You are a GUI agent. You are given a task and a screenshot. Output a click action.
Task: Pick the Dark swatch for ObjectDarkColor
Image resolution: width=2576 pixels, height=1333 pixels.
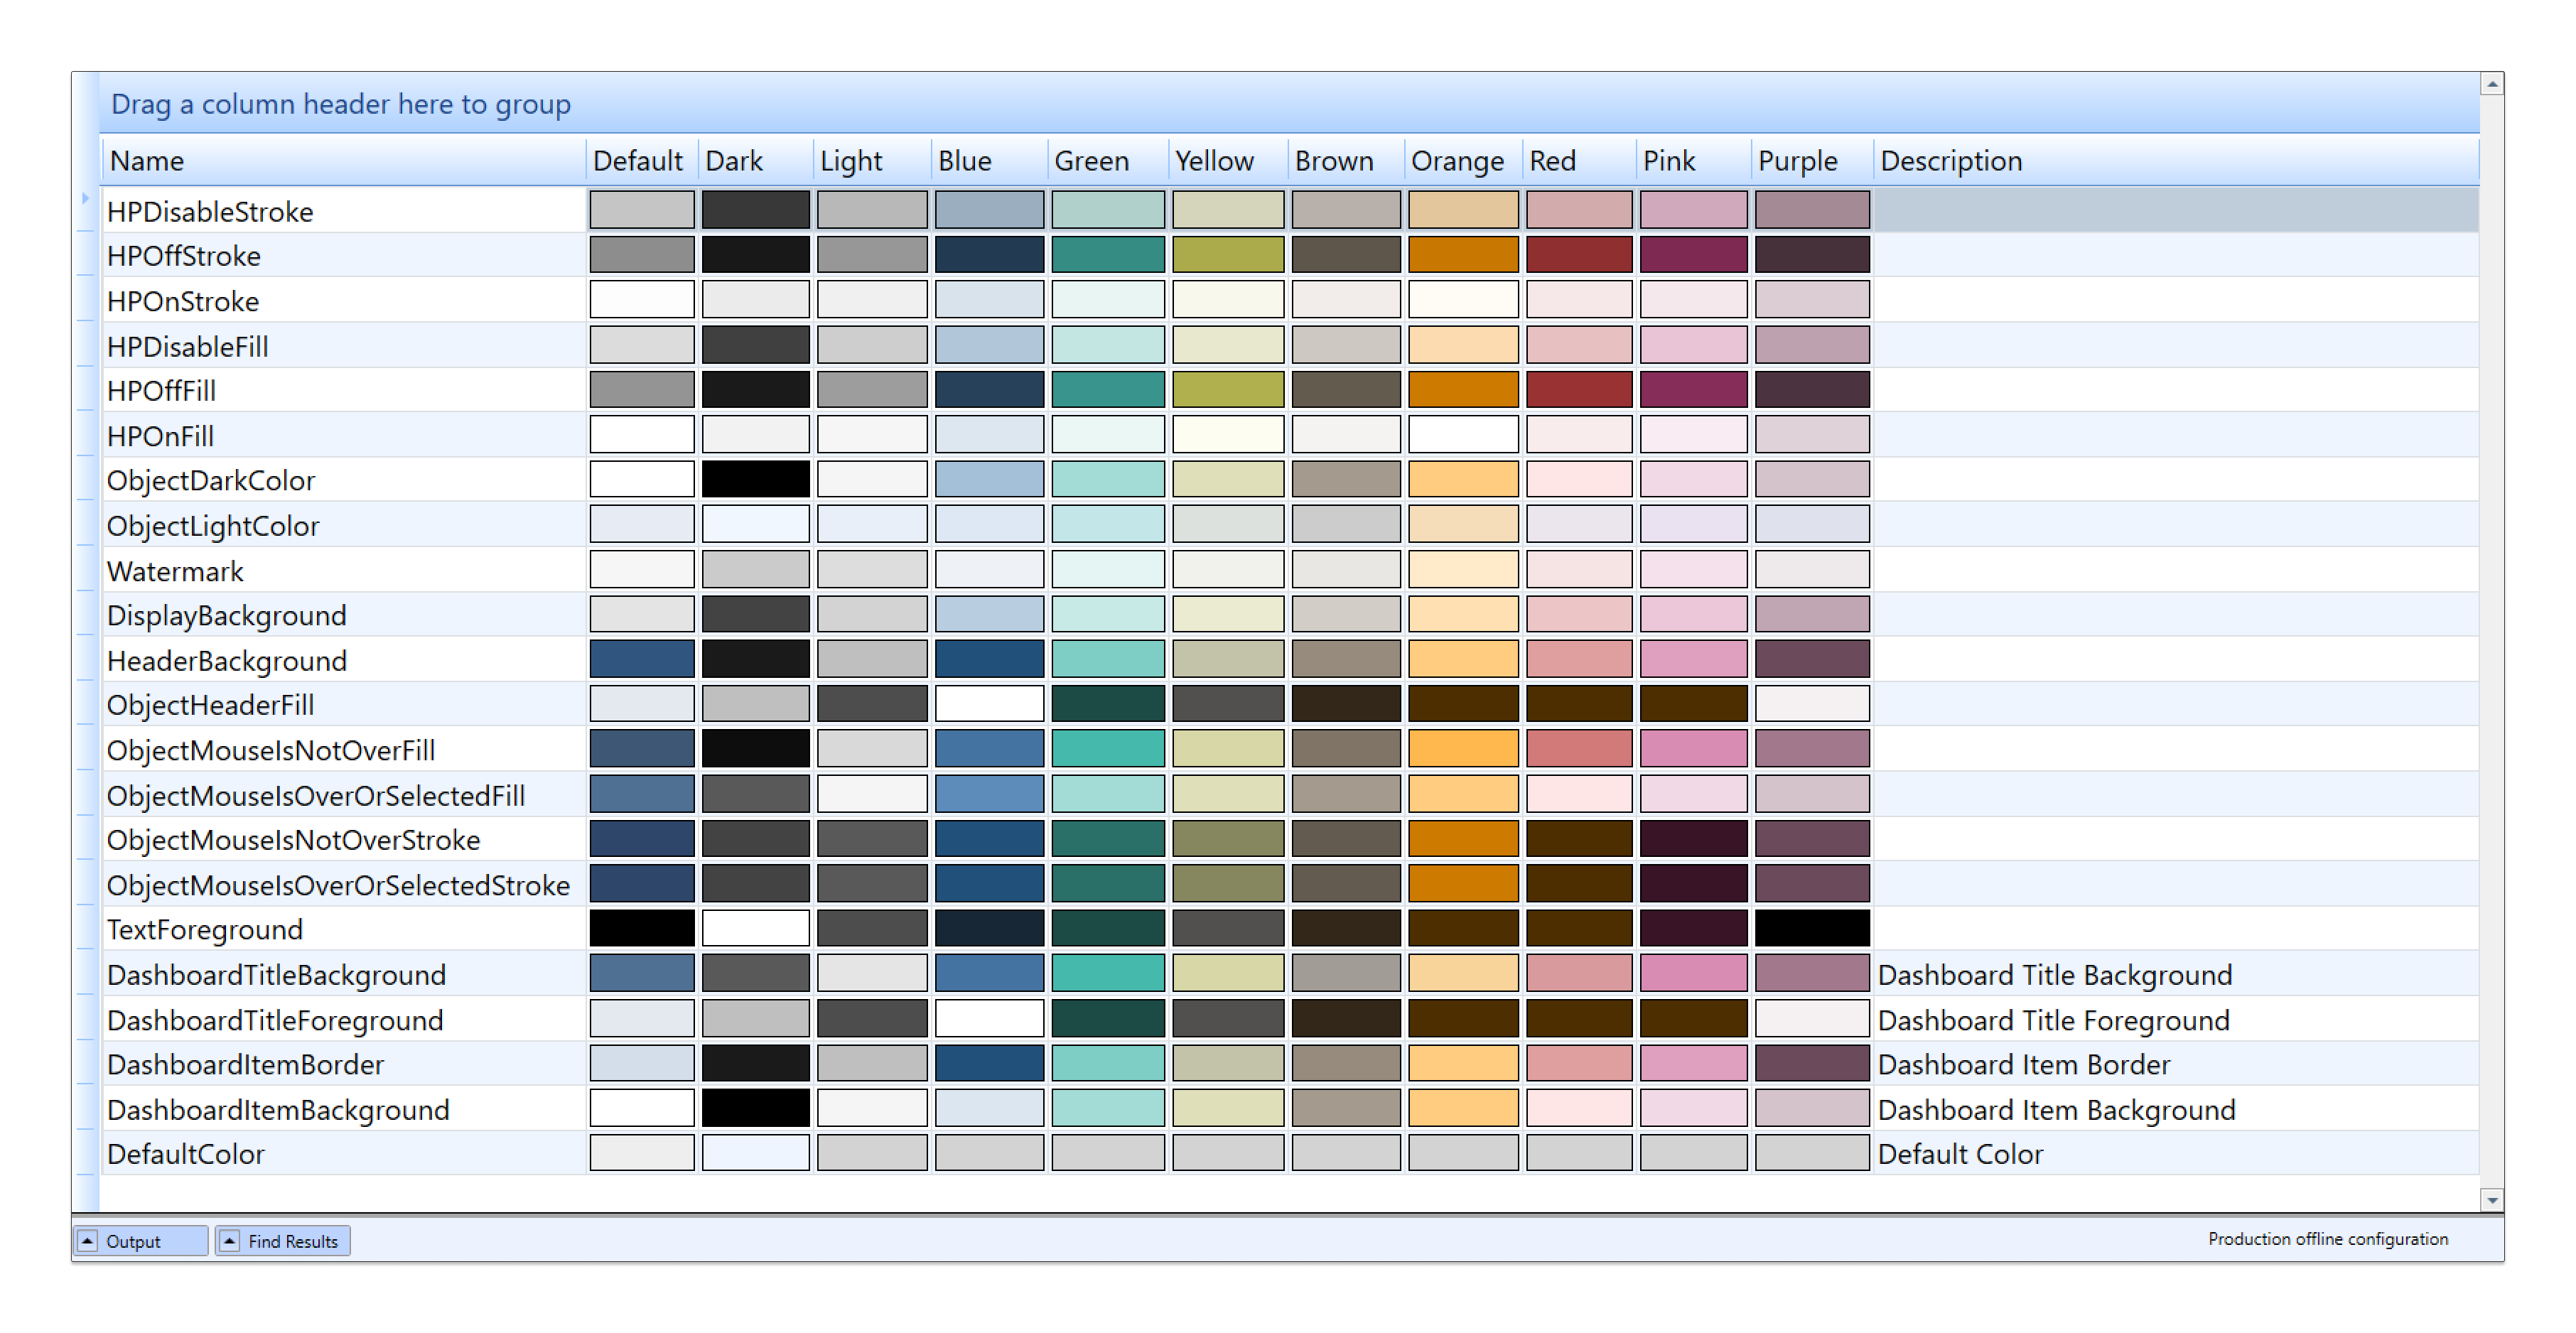(755, 480)
